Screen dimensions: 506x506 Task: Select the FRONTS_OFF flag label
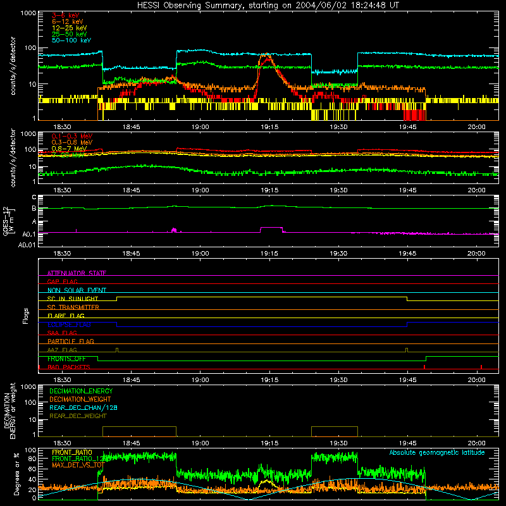coord(66,359)
